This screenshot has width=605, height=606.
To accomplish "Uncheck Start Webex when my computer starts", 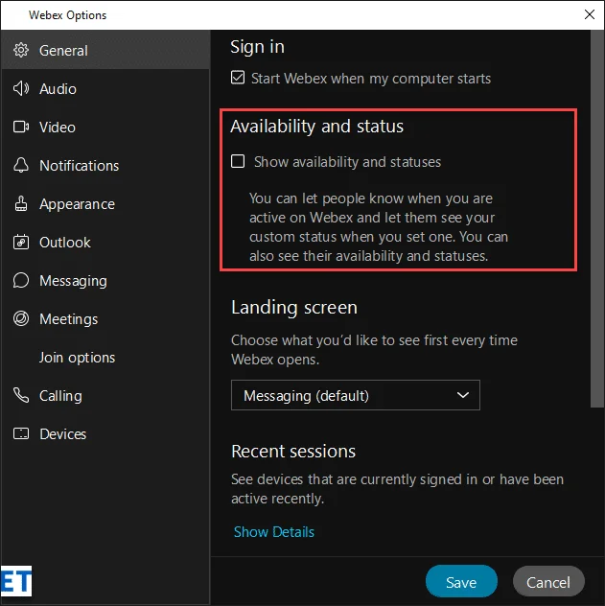I will pyautogui.click(x=238, y=78).
